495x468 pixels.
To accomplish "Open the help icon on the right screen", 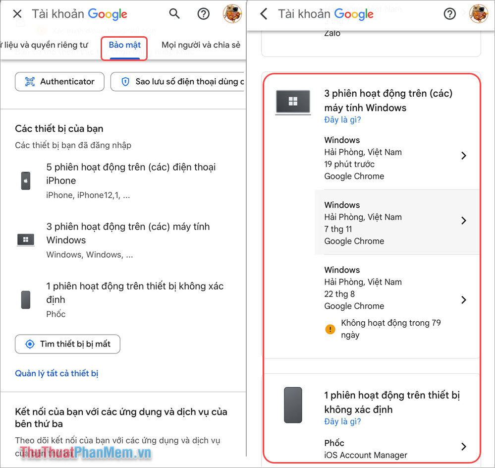I will click(449, 13).
